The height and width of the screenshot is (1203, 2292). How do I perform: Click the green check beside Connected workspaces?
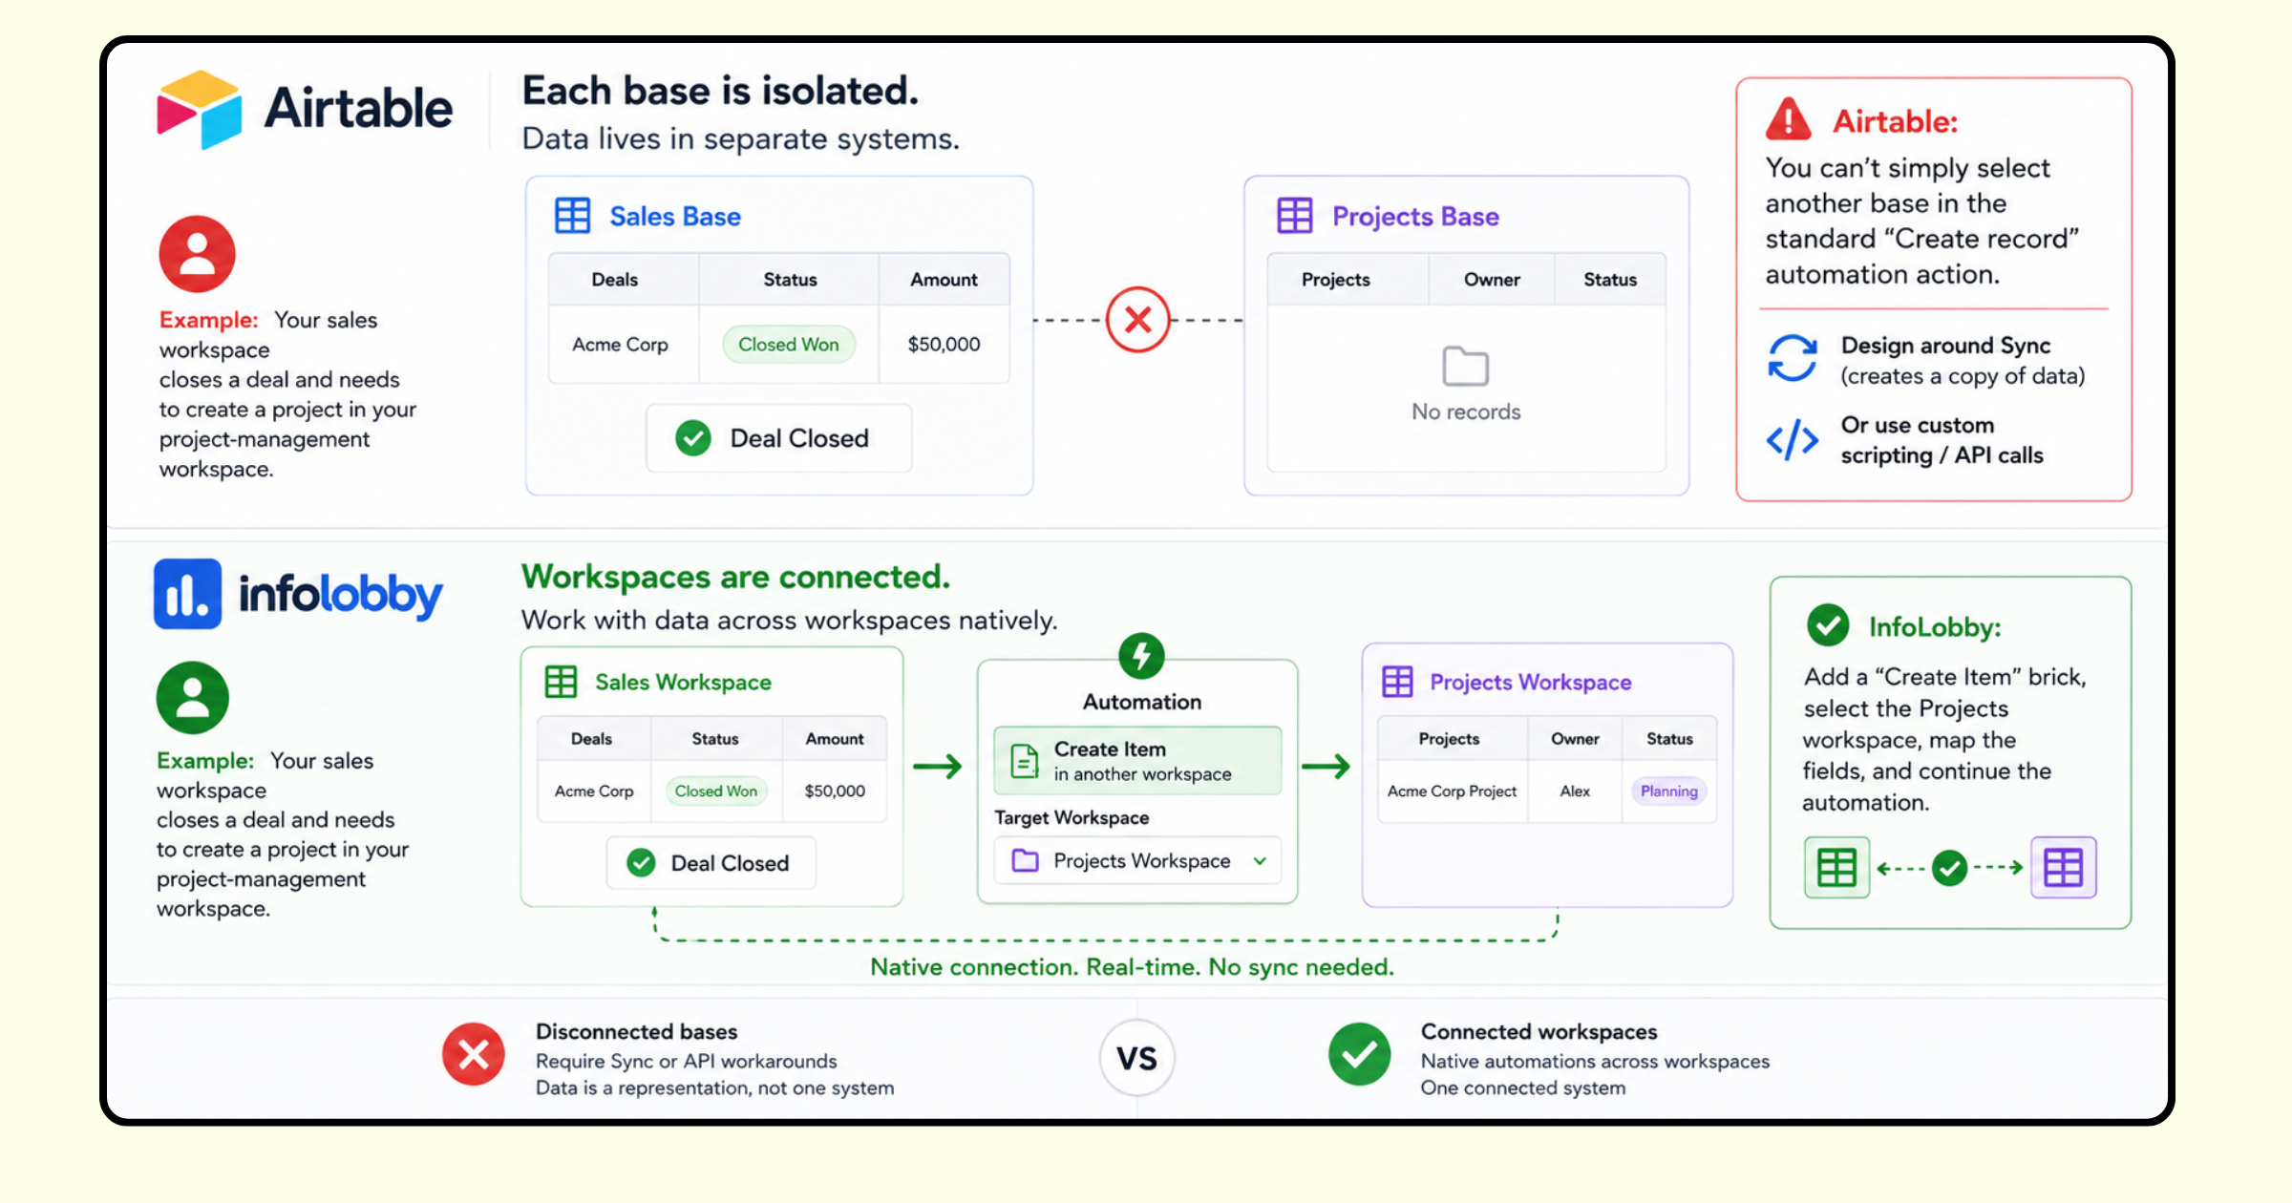click(x=1359, y=1055)
